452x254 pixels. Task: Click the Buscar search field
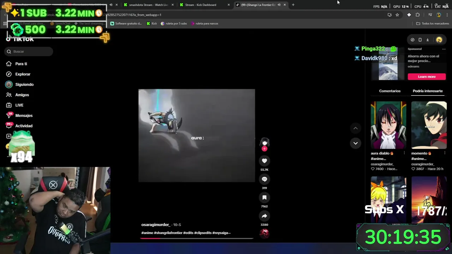pyautogui.click(x=29, y=52)
